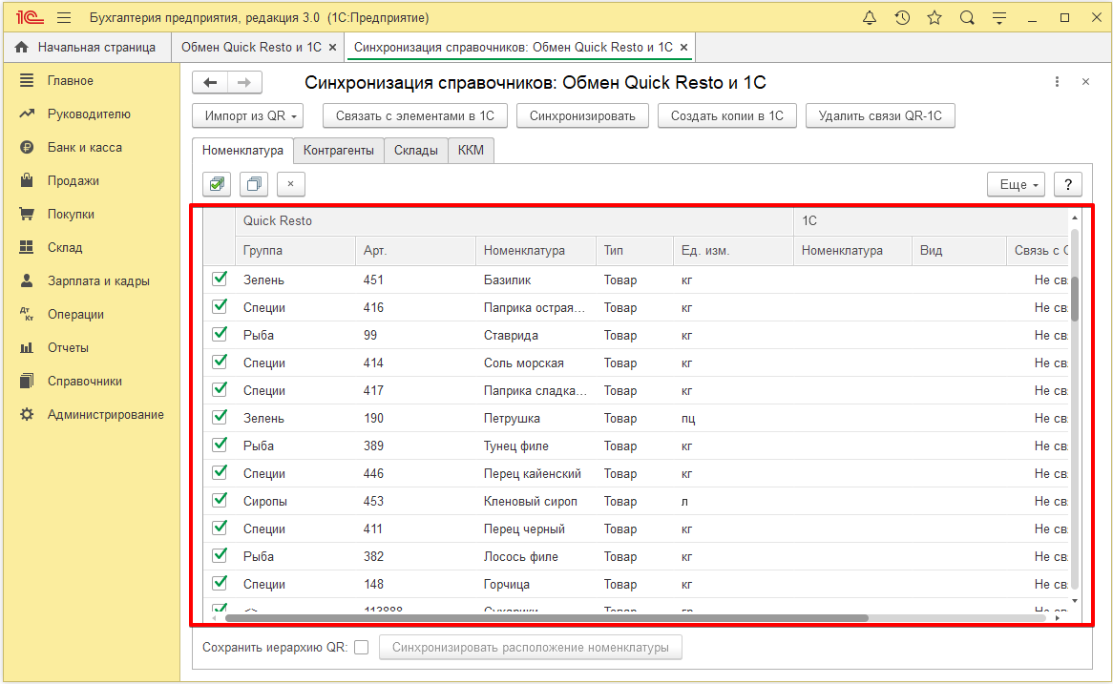Switch to the ККМ tab
The image size is (1113, 684).
click(471, 151)
